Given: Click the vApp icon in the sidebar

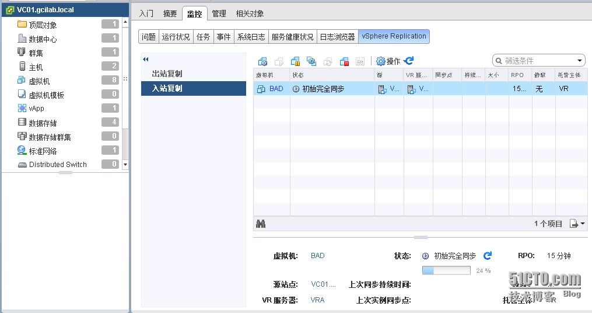Looking at the screenshot, I should tap(22, 108).
